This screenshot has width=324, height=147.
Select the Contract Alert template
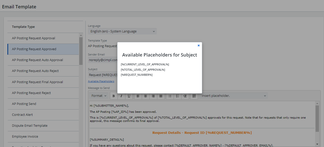22,115
